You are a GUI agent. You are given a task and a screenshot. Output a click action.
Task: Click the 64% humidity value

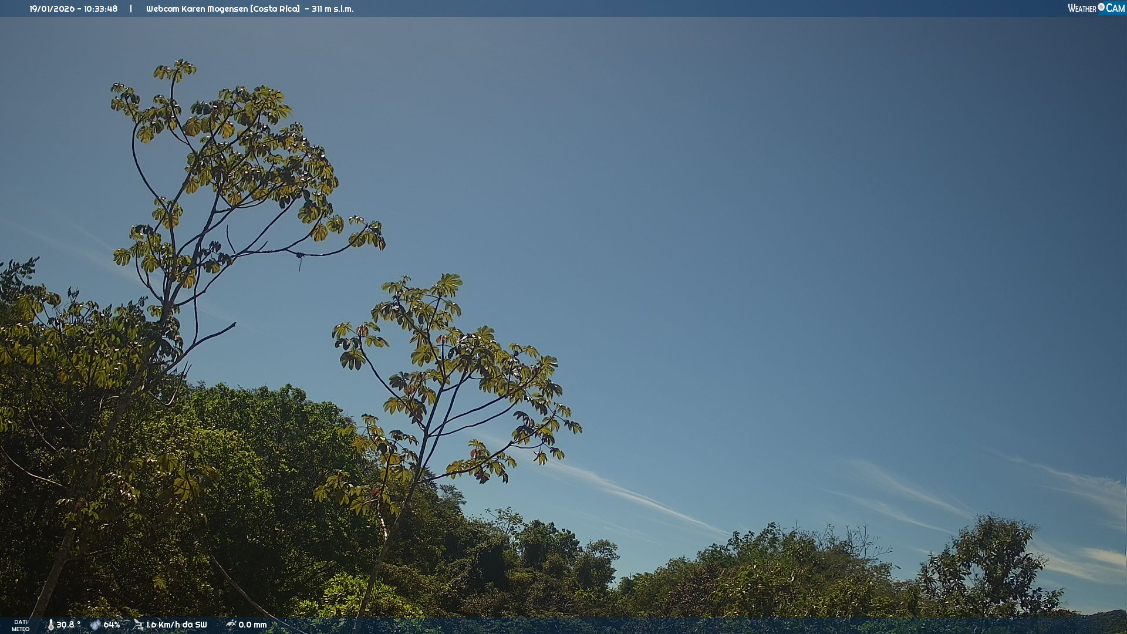click(x=112, y=625)
